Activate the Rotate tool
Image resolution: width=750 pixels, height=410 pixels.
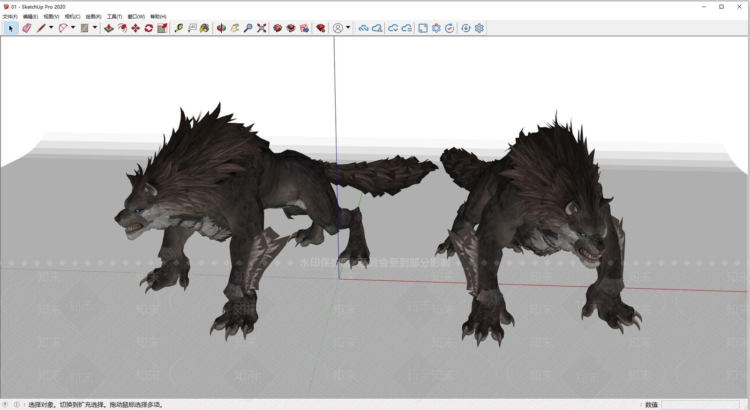(x=149, y=29)
